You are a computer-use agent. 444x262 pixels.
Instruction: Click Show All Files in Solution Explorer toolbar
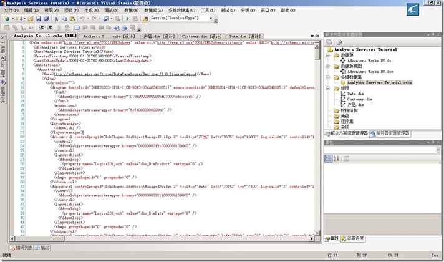(339, 42)
